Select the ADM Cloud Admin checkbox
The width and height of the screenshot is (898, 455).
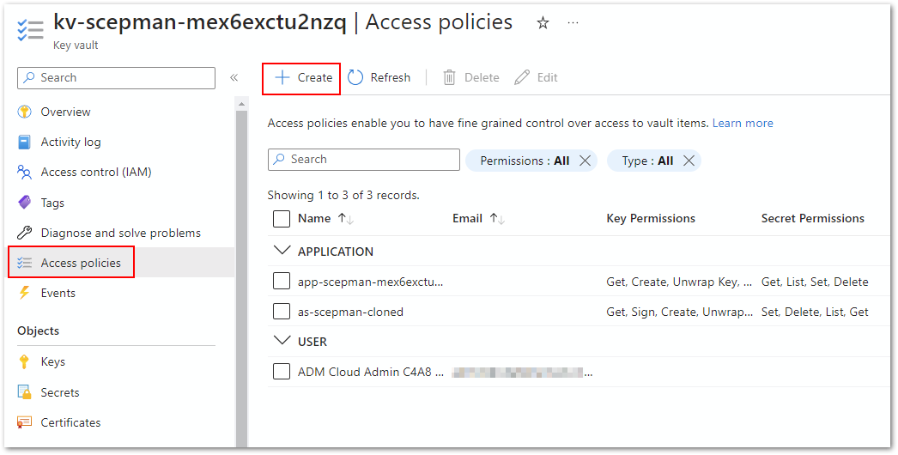pos(282,372)
